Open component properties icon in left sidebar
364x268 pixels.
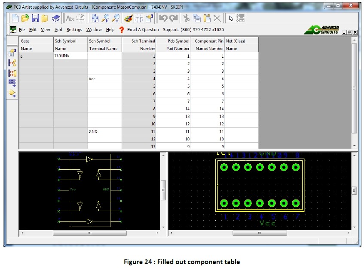(12, 53)
